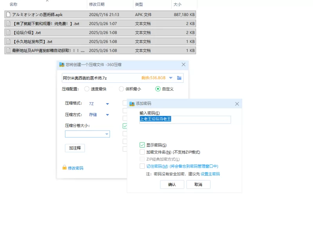Sort files by the 名称 column header
The image size is (313, 234).
pyautogui.click(x=13, y=4)
